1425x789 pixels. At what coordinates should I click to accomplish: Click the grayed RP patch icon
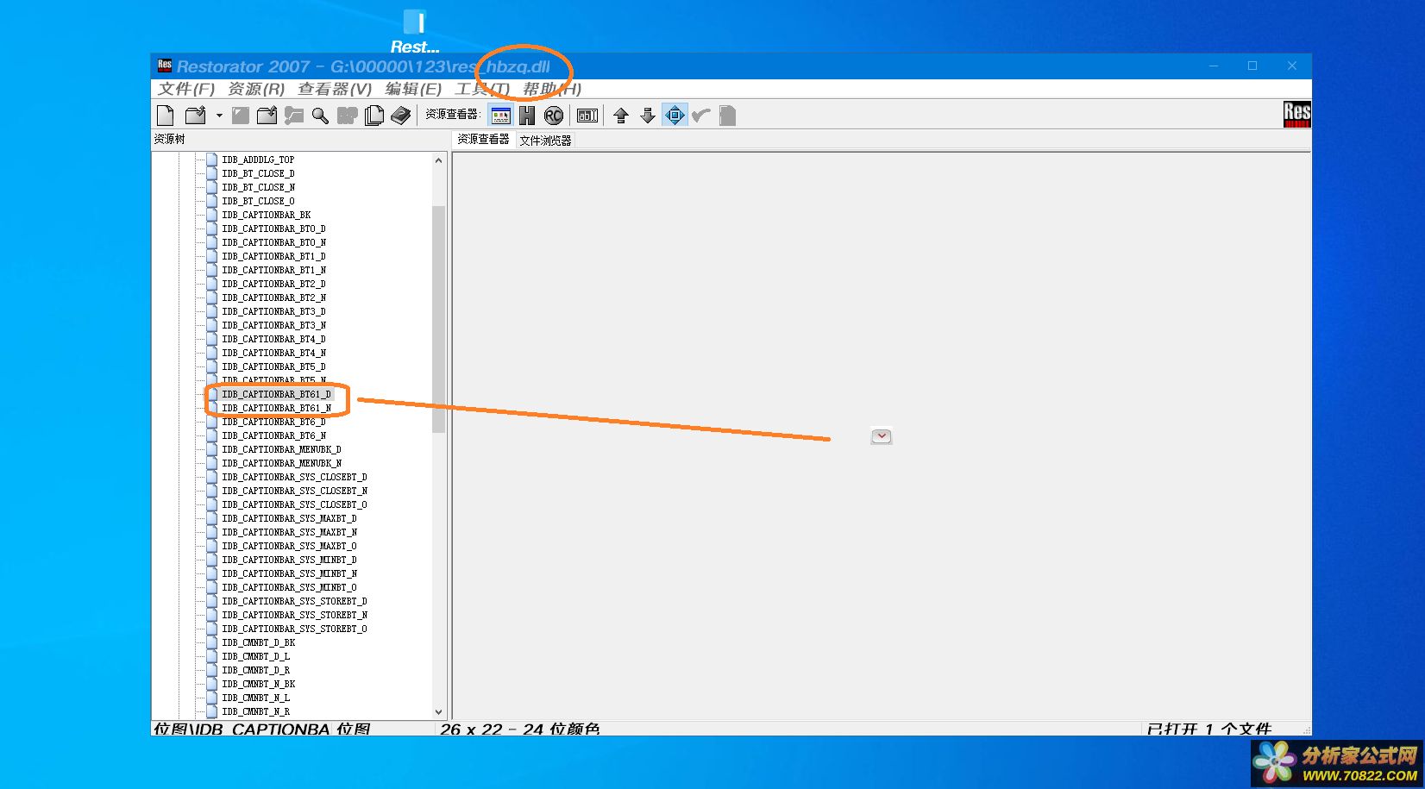point(348,116)
